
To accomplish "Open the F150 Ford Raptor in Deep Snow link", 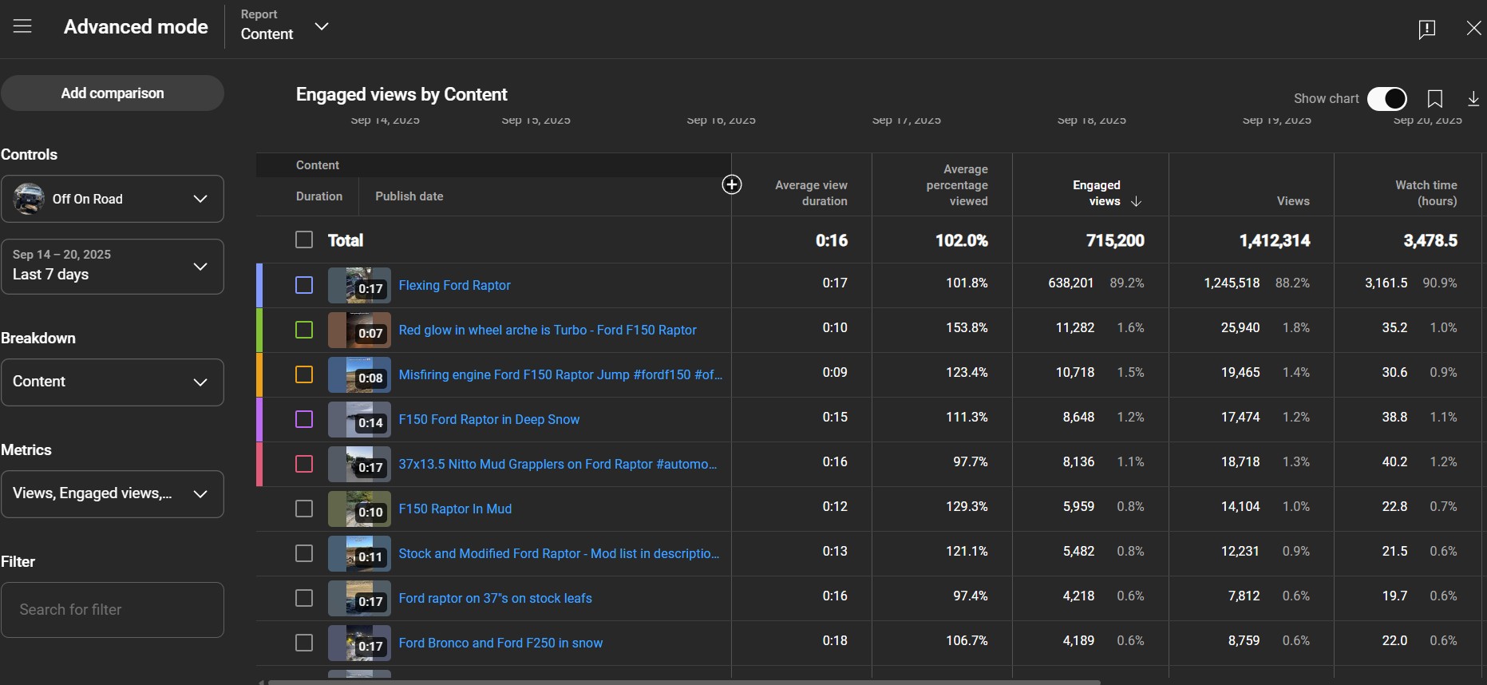I will 488,419.
